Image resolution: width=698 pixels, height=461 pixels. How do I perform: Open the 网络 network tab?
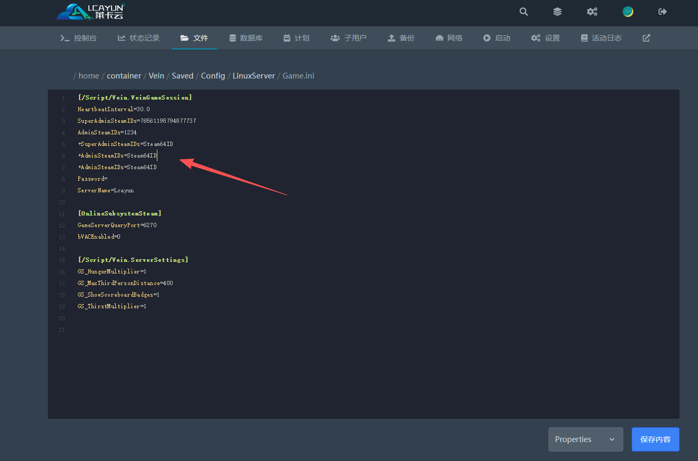tap(449, 38)
